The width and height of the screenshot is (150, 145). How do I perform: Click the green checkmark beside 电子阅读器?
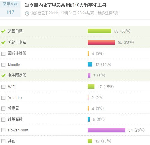click(x=3, y=76)
